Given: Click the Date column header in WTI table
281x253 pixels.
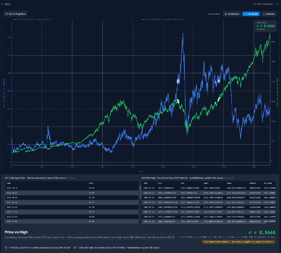Looking at the screenshot, I should (x=9, y=183).
